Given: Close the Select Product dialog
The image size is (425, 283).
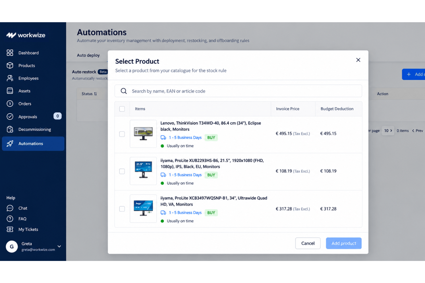Looking at the screenshot, I should point(358,60).
